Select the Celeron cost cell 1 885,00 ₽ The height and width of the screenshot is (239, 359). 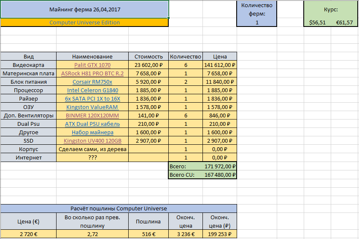[x=148, y=90]
